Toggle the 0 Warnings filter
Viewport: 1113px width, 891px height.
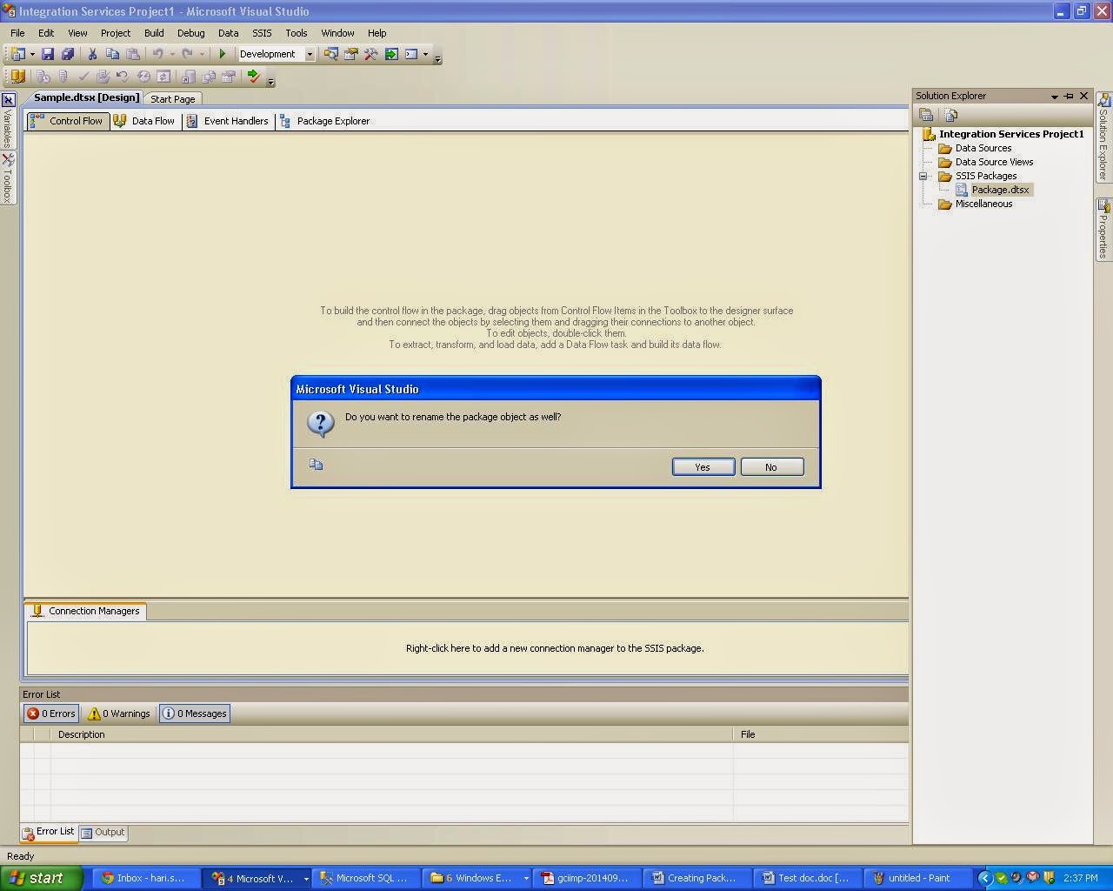pyautogui.click(x=119, y=713)
